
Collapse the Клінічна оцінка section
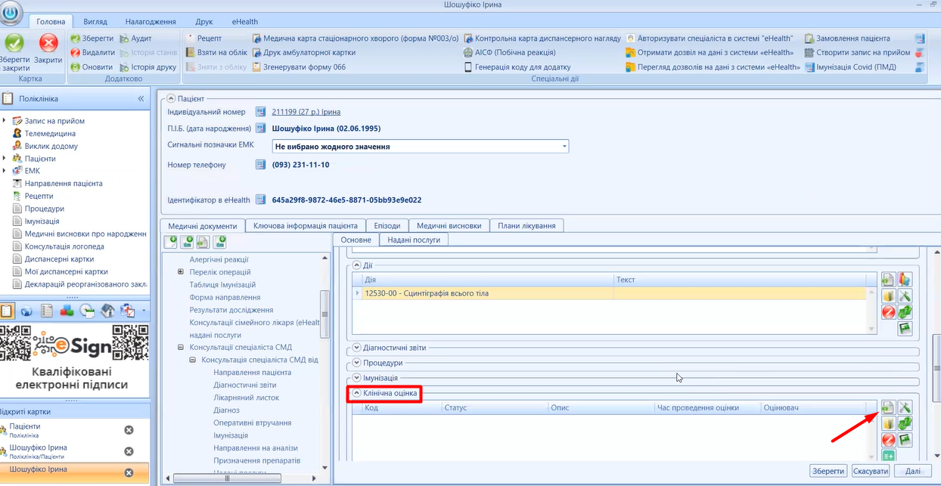357,393
